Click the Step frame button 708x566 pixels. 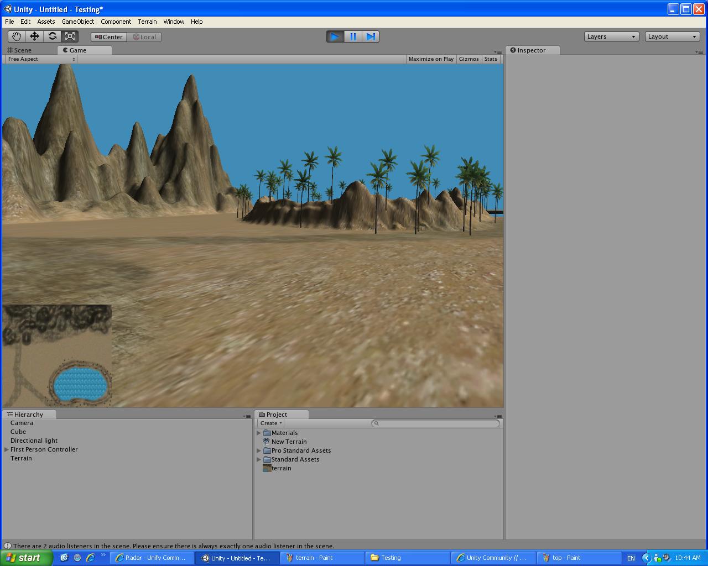click(x=371, y=36)
